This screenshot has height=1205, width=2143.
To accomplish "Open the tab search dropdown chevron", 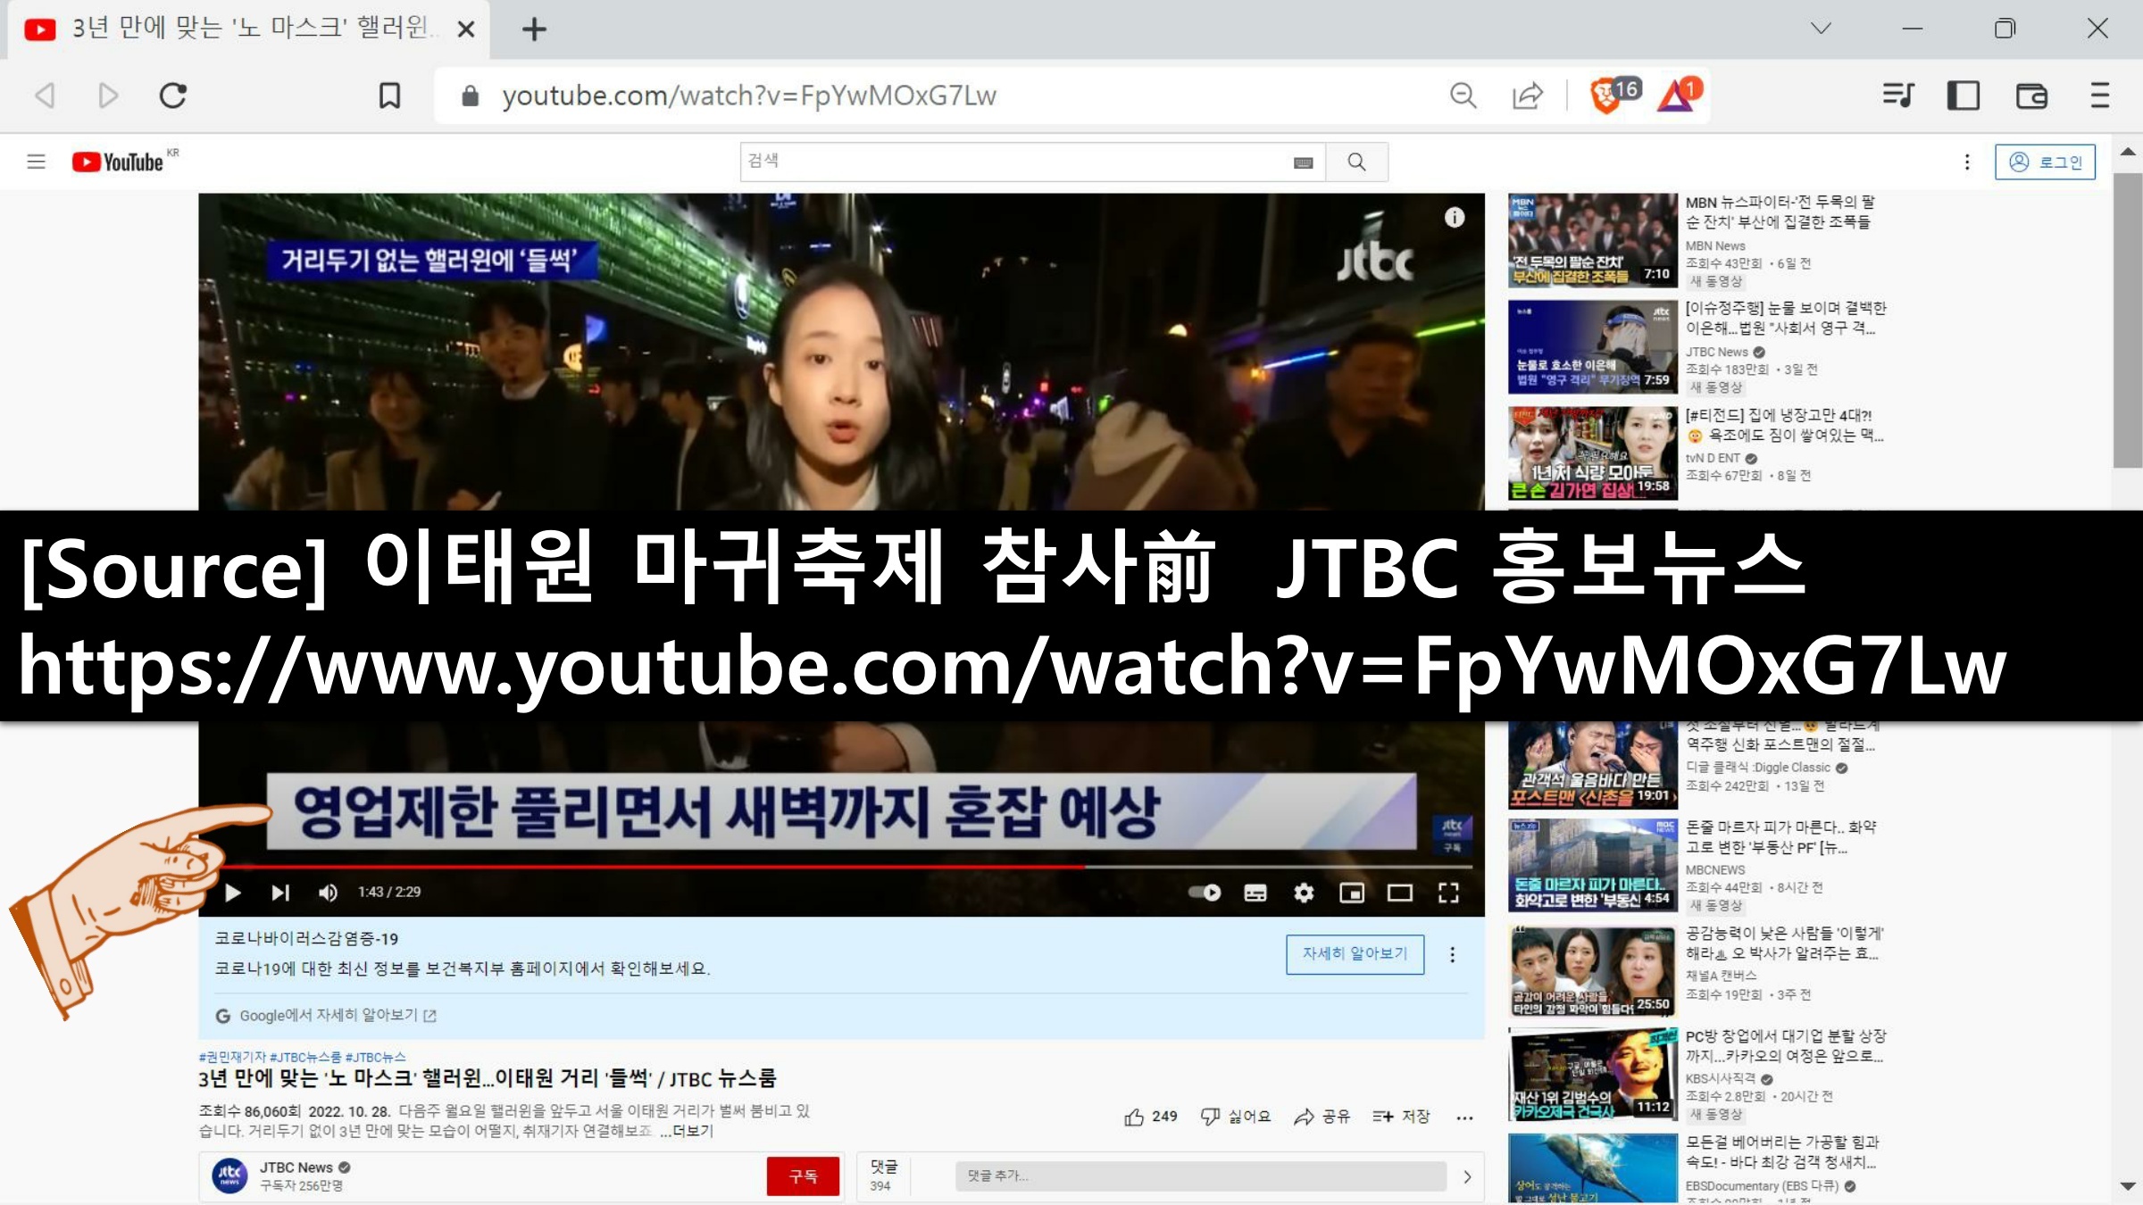I will tap(1821, 29).
